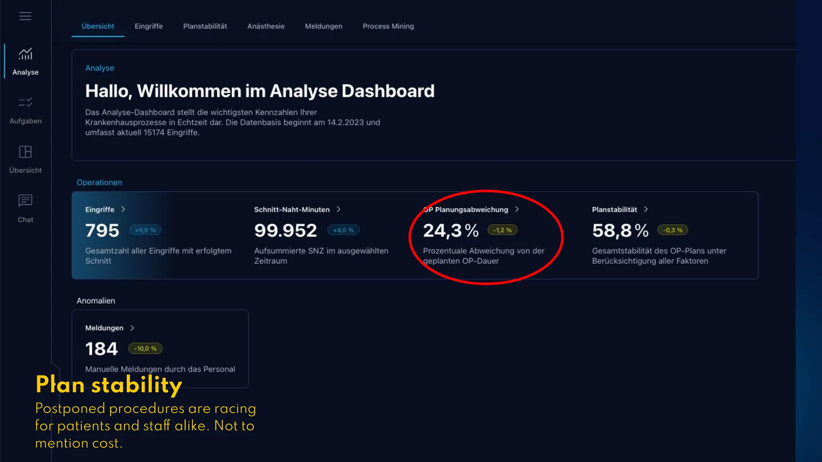This screenshot has width=822, height=462.
Task: Open the Anästhesie tab
Action: [x=266, y=26]
